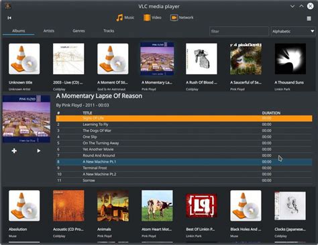Click the filter input field
The image size is (318, 245).
[239, 31]
